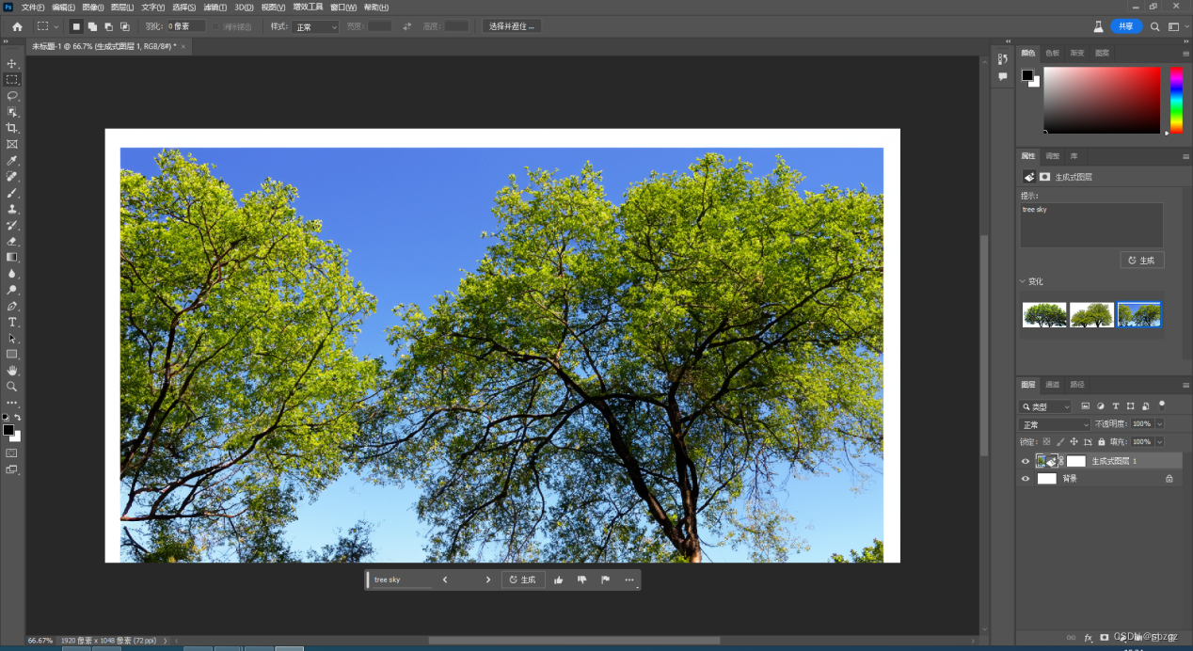This screenshot has height=651, width=1193.
Task: Select the Zoom magnifier tool
Action: (12, 387)
